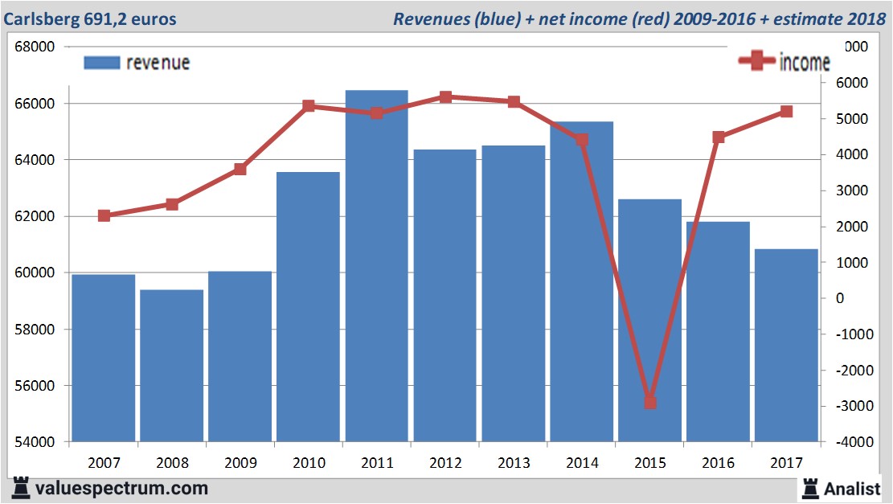893x504 pixels.
Task: Click the 2011 income data point
Action: [376, 113]
